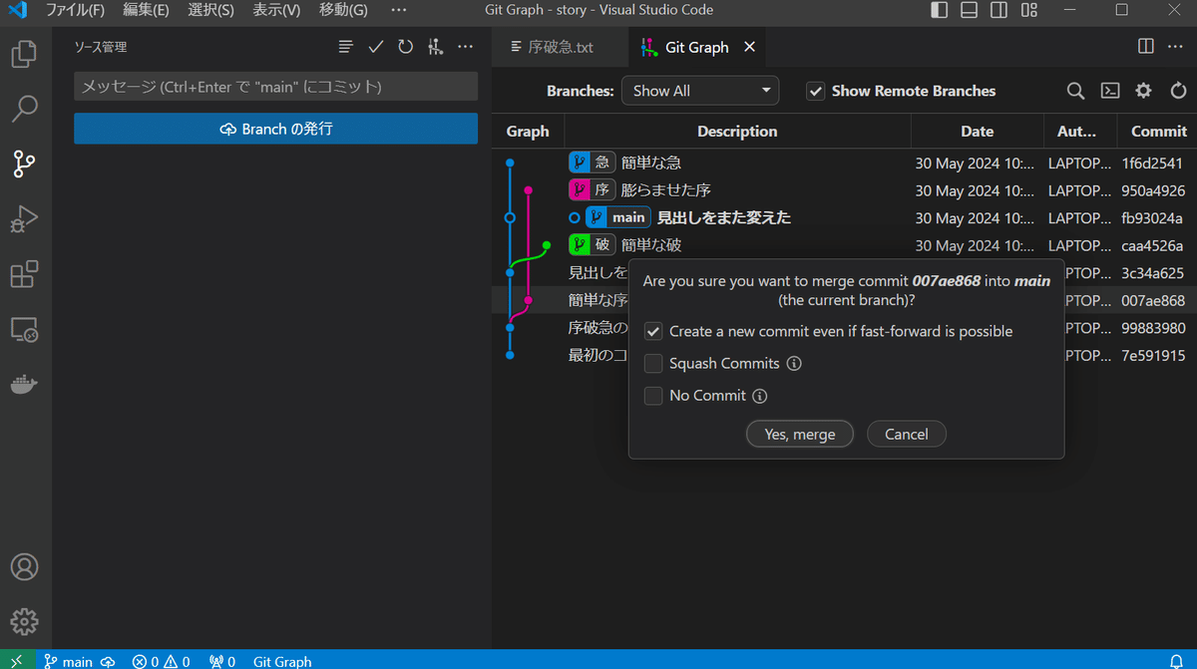Click main branch in status bar
This screenshot has width=1197, height=669.
(x=67, y=661)
